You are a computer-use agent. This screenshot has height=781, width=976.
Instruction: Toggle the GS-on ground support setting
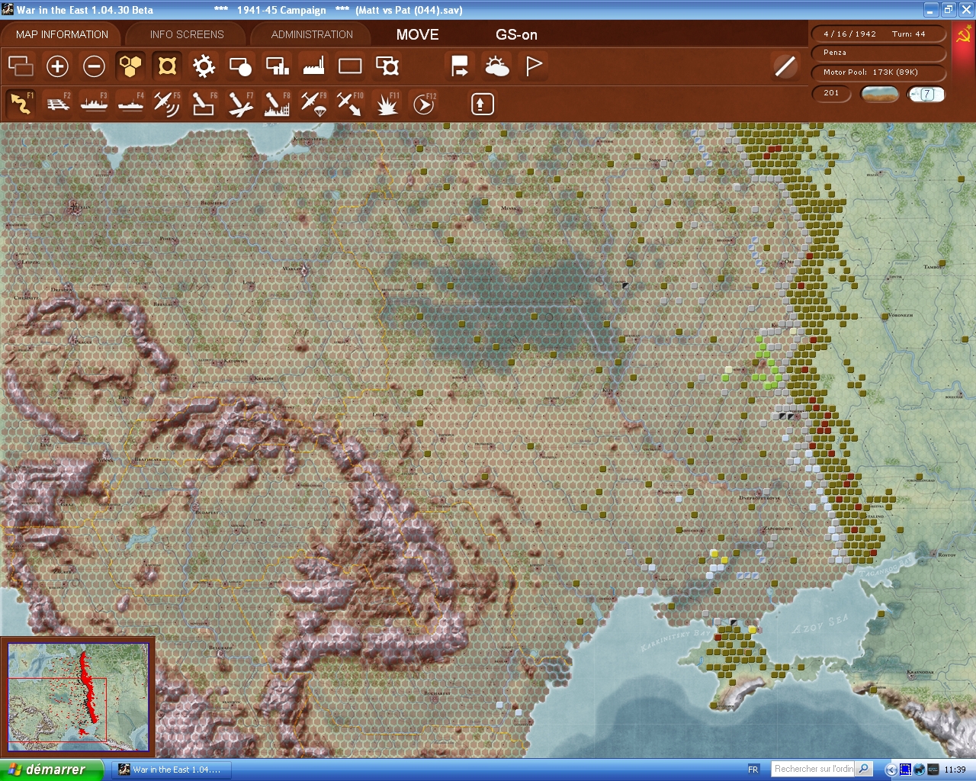(x=516, y=34)
